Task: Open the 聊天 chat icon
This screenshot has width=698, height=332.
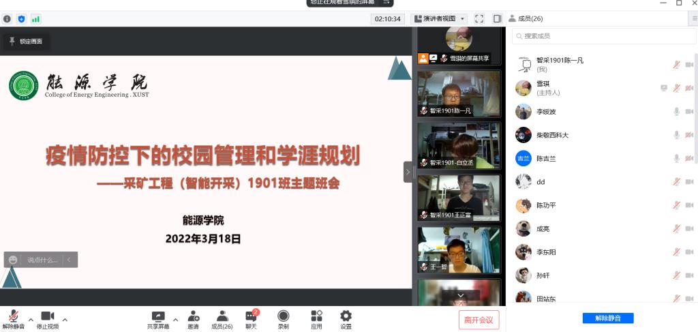Action: (x=252, y=316)
